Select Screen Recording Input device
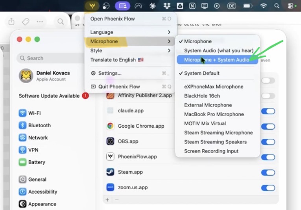Image resolution: width=301 pixels, height=210 pixels. click(218, 151)
